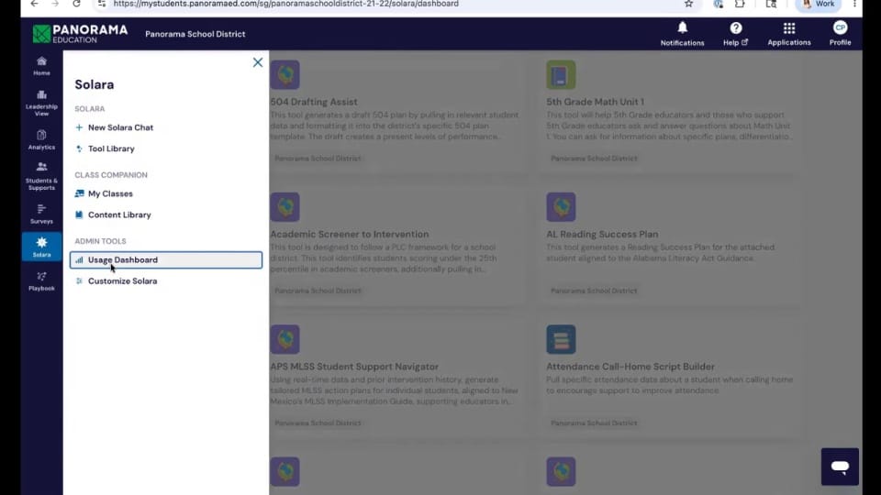This screenshot has height=495, width=881.
Task: Open the 504 Drafting Assist tool
Action: tap(314, 102)
